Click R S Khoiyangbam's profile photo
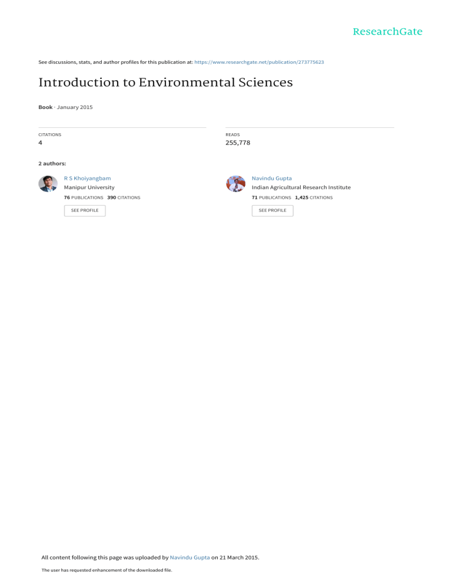 (48, 183)
